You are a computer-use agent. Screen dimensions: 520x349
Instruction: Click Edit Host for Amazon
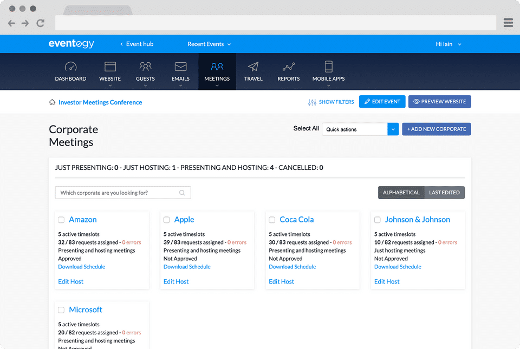pyautogui.click(x=70, y=281)
